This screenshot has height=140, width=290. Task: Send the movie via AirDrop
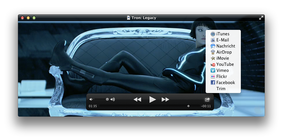coord(223,52)
